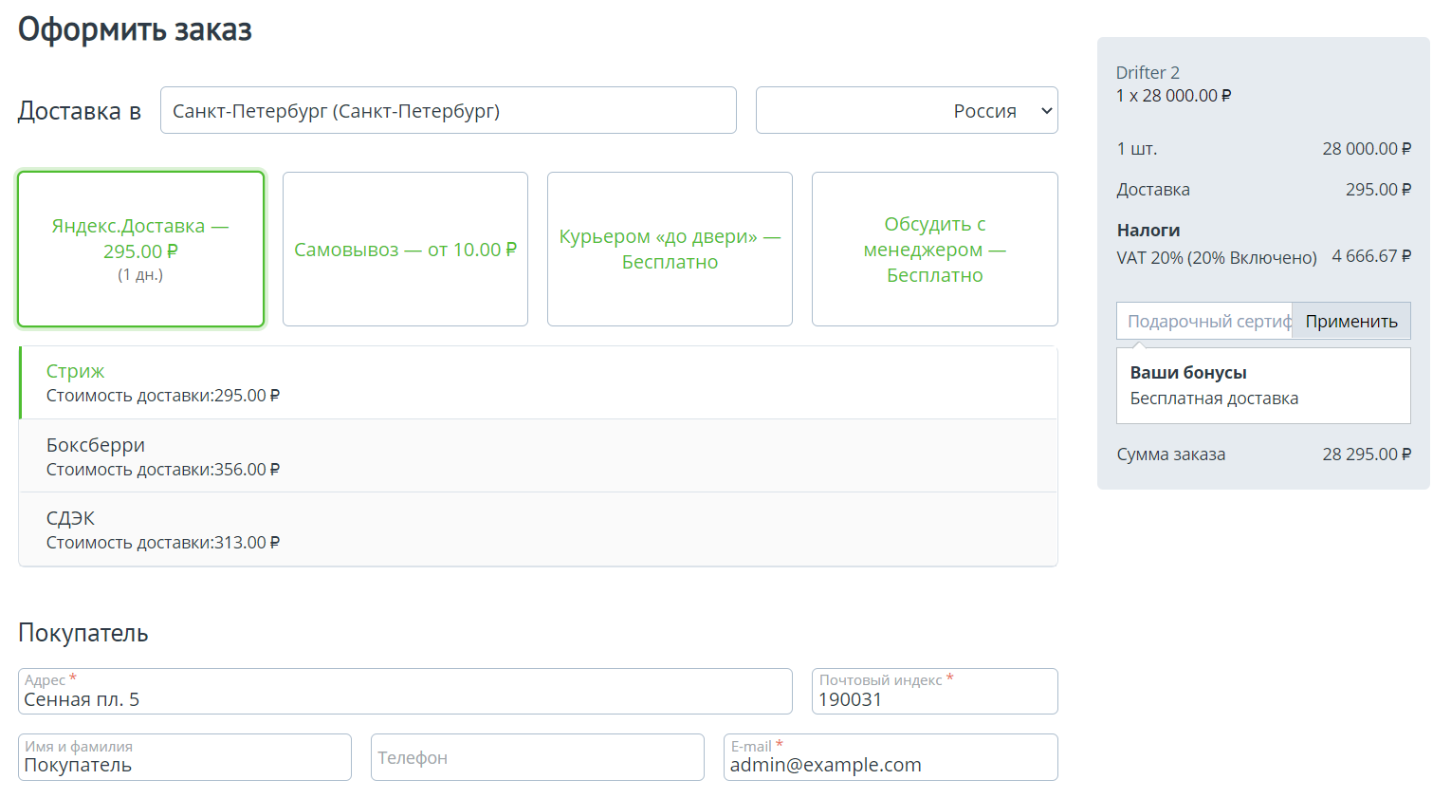Focus the Адрес field
The image size is (1451, 798).
[405, 699]
